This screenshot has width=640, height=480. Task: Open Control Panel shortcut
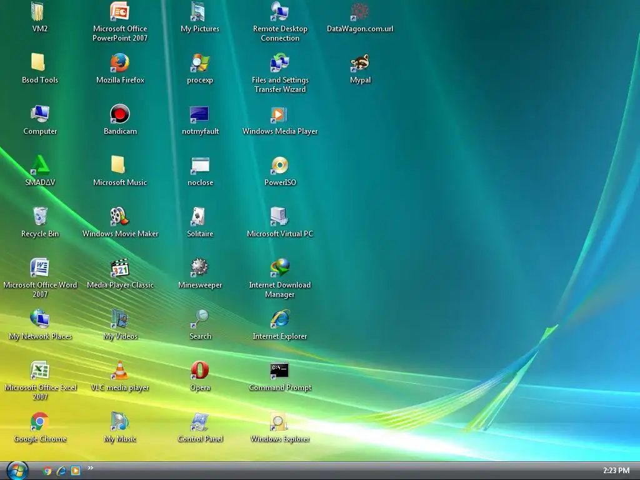pyautogui.click(x=199, y=421)
